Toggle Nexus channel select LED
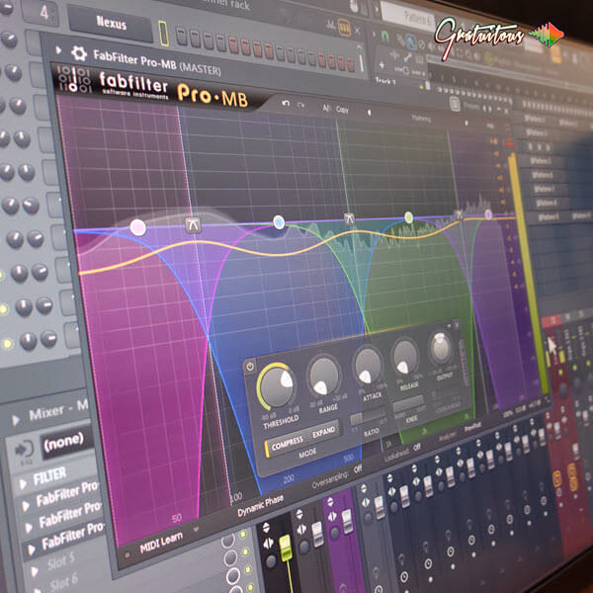The width and height of the screenshot is (593, 593). click(163, 33)
